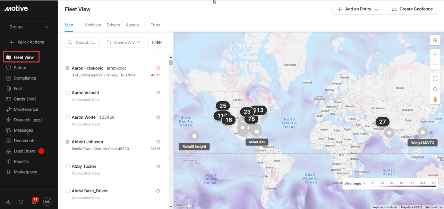The width and height of the screenshot is (444, 209).
Task: Switch to the Map tab
Action: point(69,25)
